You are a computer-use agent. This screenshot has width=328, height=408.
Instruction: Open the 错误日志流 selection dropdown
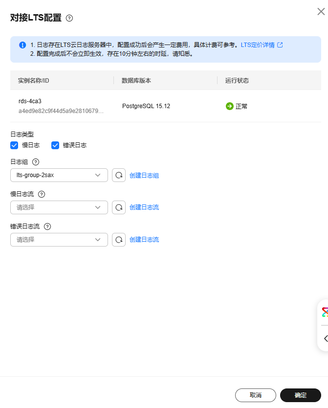click(x=59, y=240)
